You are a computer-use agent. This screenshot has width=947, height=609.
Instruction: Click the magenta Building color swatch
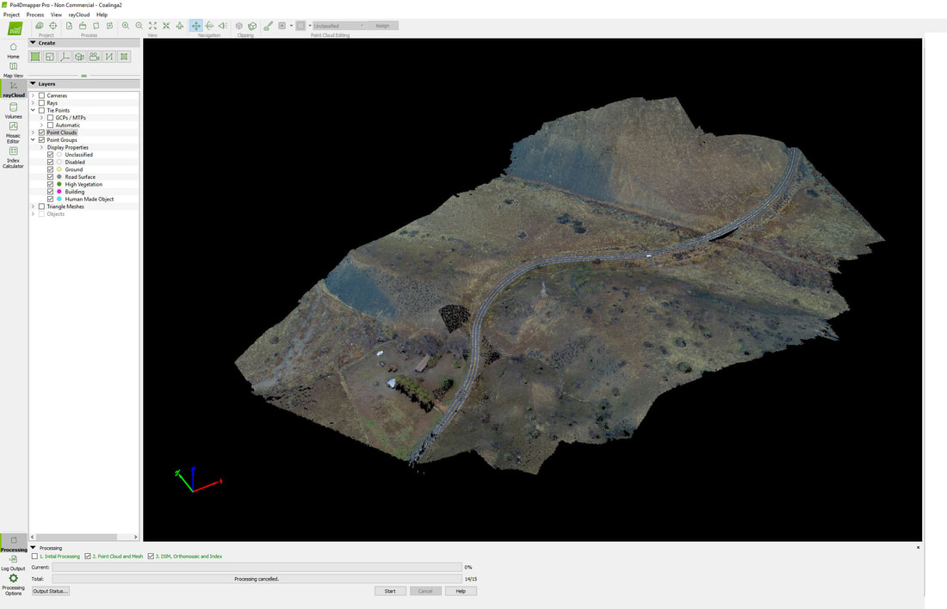[59, 192]
